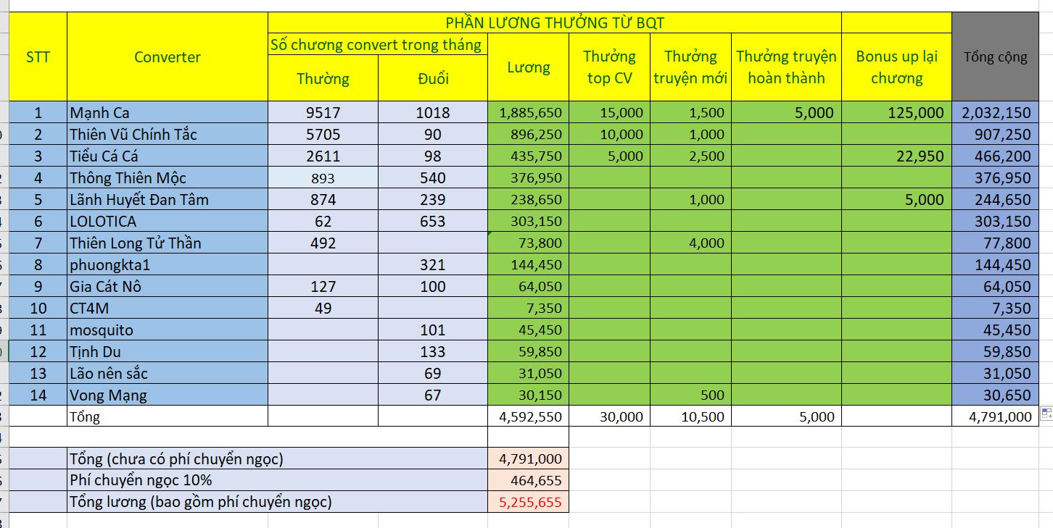Select the 'Thưởng top CV' header cell

click(x=609, y=67)
